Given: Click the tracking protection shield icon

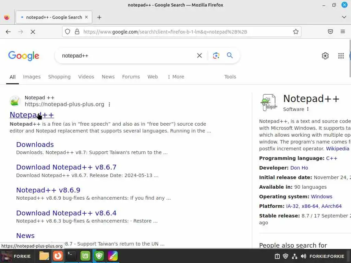Looking at the screenshot, I should tap(68, 32).
